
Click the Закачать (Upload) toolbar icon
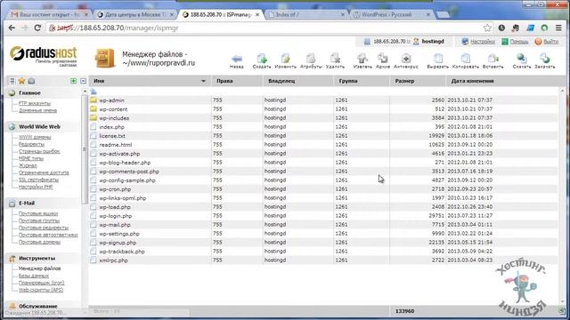tap(544, 61)
